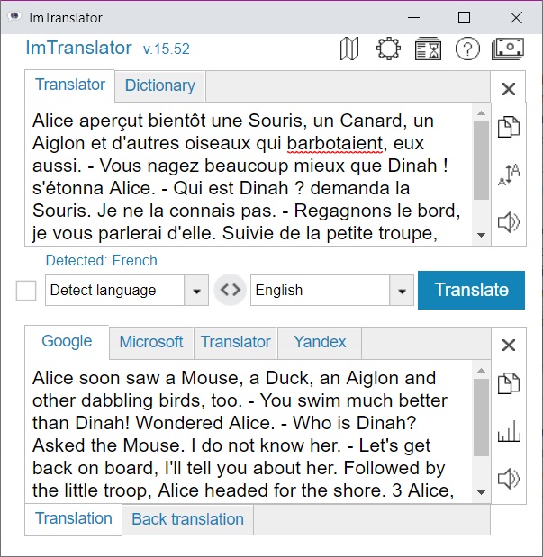Open the Yandex provider tab
The height and width of the screenshot is (557, 543).
320,342
